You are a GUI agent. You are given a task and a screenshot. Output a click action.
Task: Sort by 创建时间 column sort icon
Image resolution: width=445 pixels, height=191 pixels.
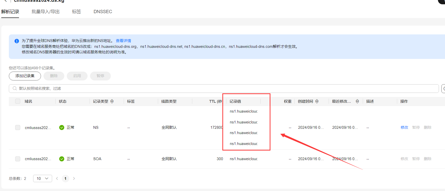tap(317, 101)
